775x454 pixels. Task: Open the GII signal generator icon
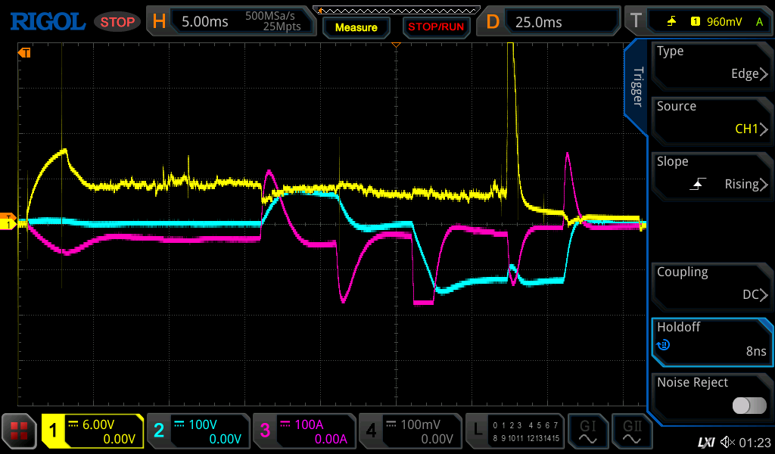click(632, 431)
